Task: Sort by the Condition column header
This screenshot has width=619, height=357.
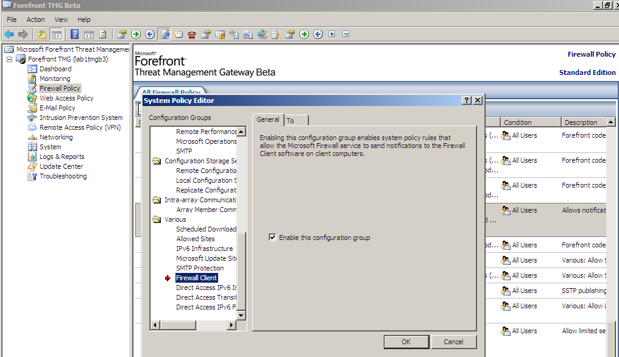Action: click(531, 122)
